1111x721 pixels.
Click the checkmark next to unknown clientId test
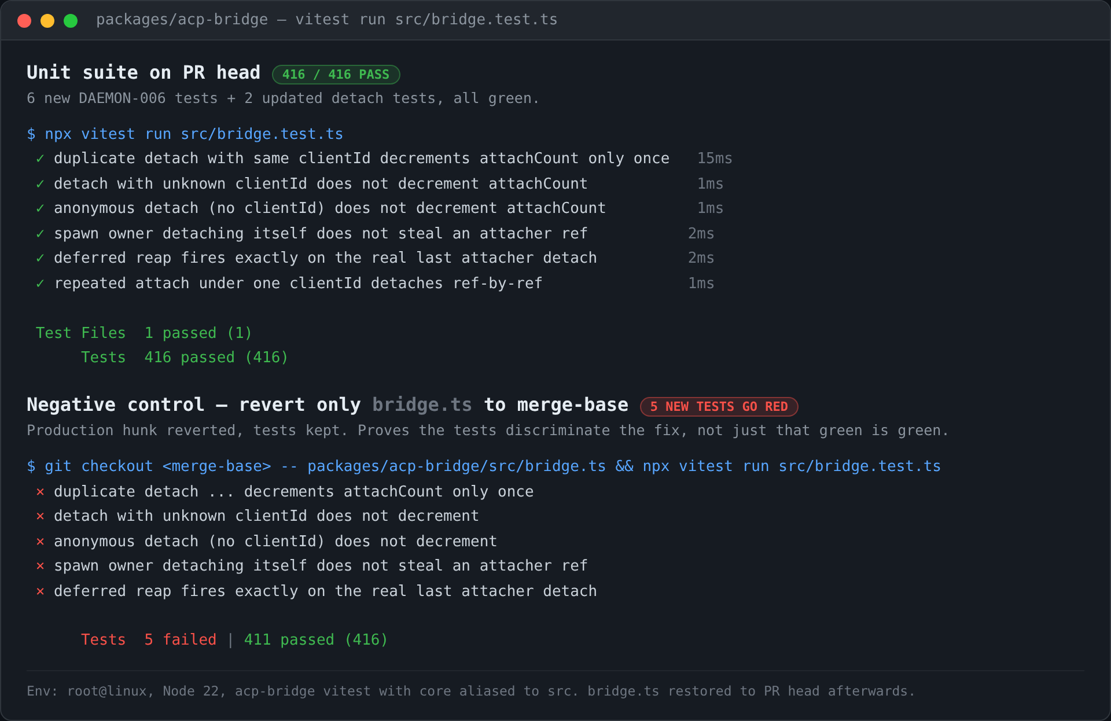pos(40,184)
